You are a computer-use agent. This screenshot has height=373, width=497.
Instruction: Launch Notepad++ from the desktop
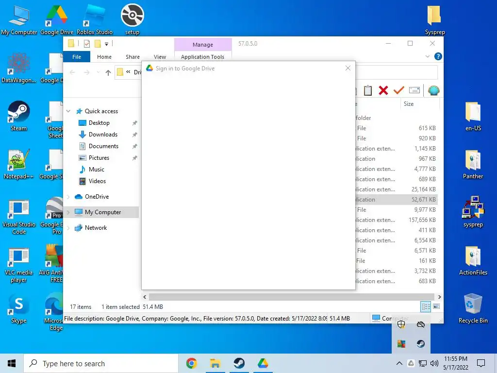tap(19, 164)
